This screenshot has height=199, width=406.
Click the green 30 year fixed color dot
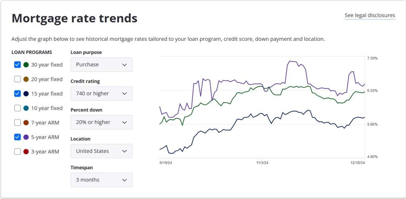(26, 65)
